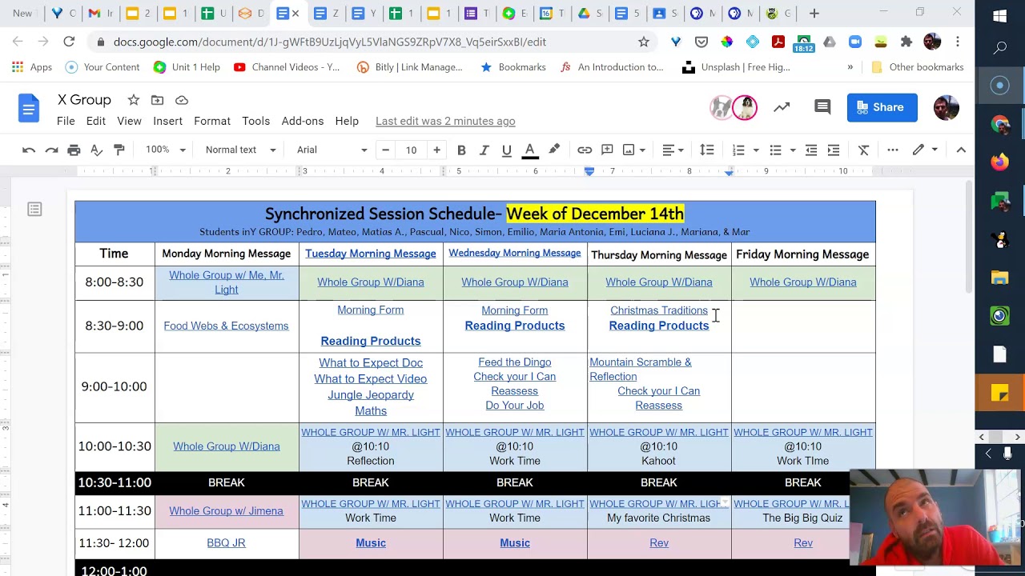Open the BBQ JR link
This screenshot has width=1025, height=576.
pyautogui.click(x=226, y=542)
